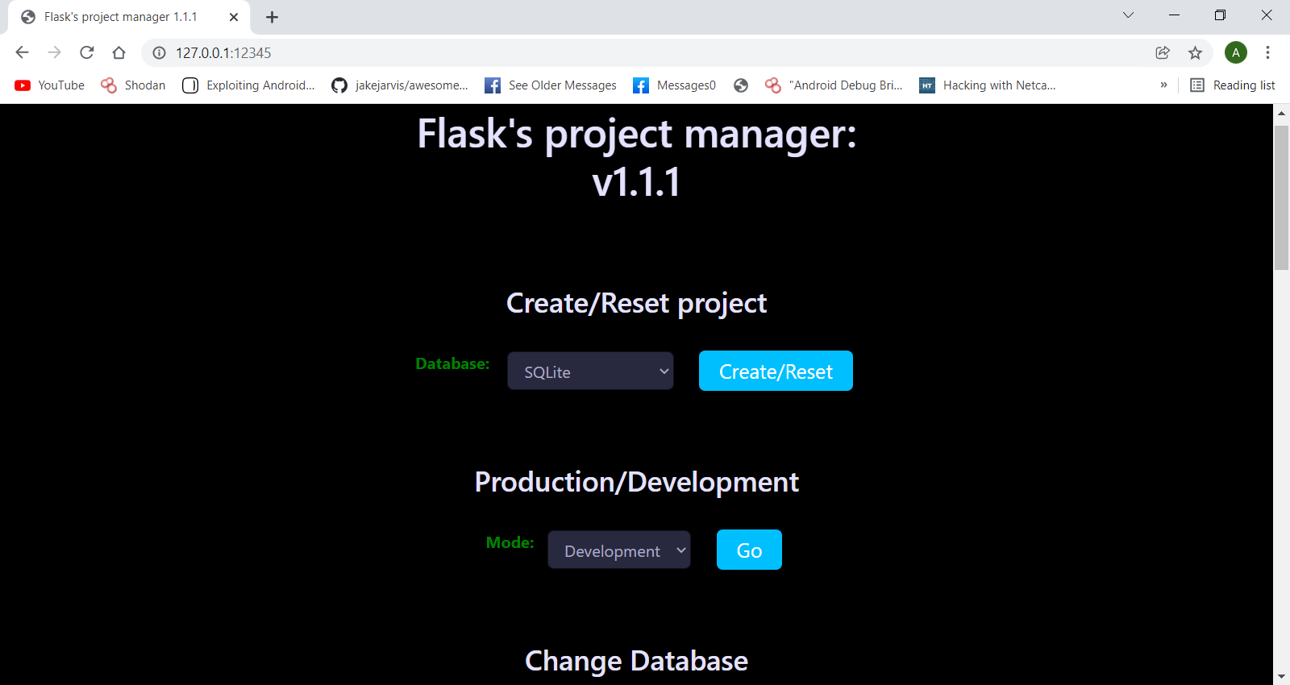
Task: Open the tab search chevron
Action: [x=1128, y=15]
